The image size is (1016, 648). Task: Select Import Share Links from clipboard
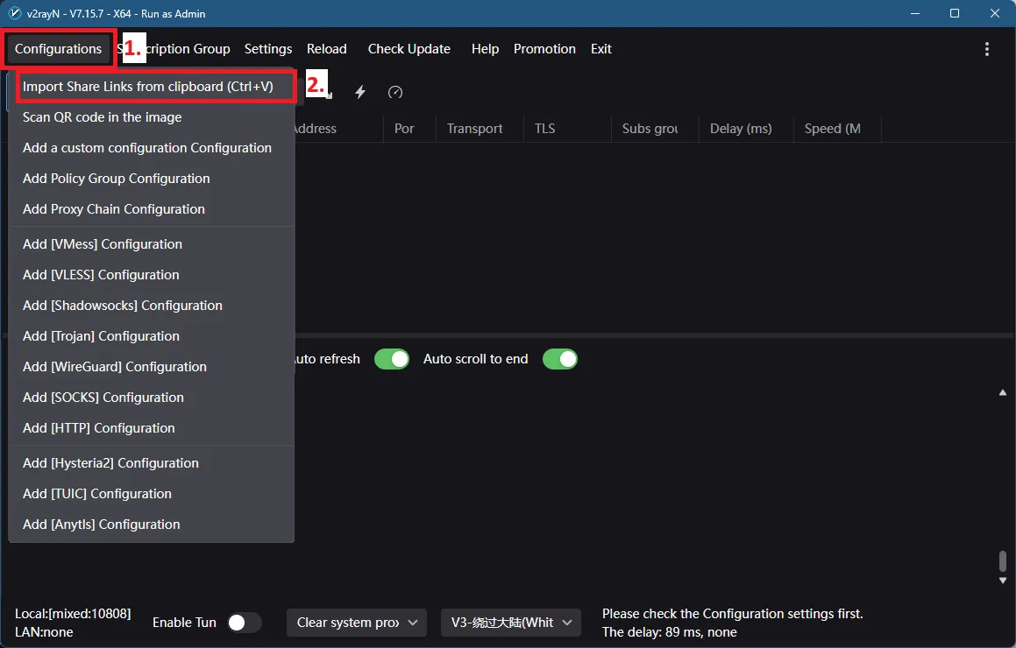pyautogui.click(x=148, y=87)
